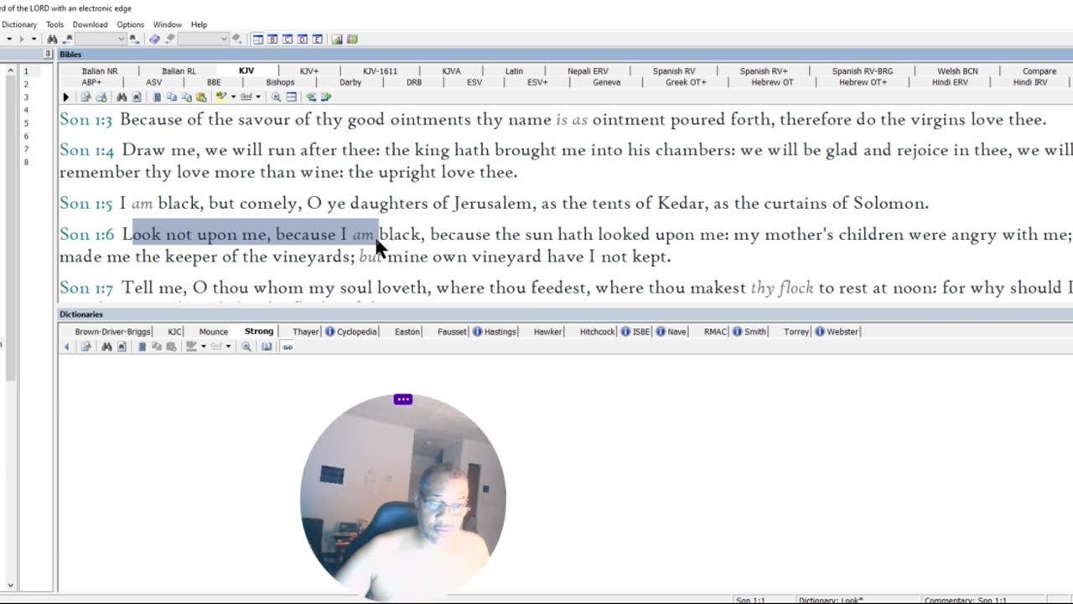Click the magnifier zoom icon in the Bibles toolbar
Screen dimensions: 1073x604
click(276, 97)
